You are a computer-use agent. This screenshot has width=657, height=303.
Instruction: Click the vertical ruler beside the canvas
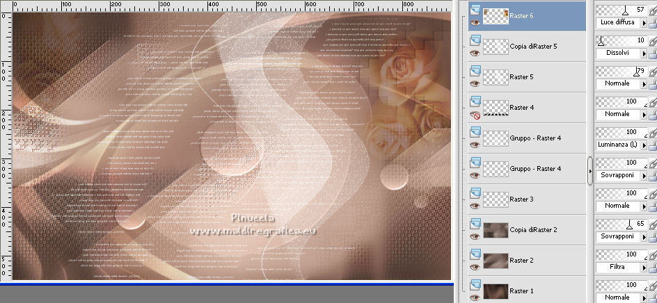(6, 146)
